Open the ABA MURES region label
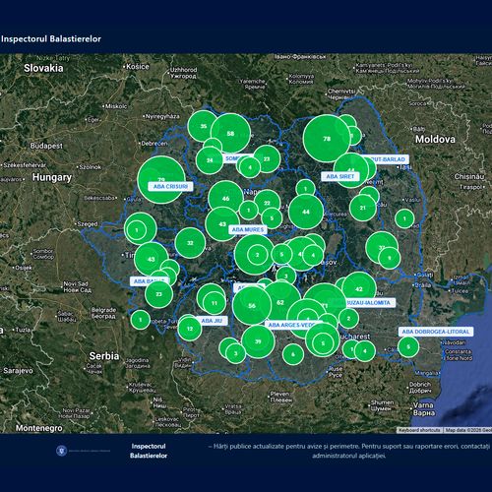 tap(248, 229)
